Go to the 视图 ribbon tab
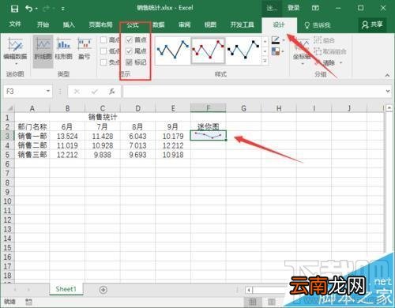The height and width of the screenshot is (308, 395). point(210,24)
